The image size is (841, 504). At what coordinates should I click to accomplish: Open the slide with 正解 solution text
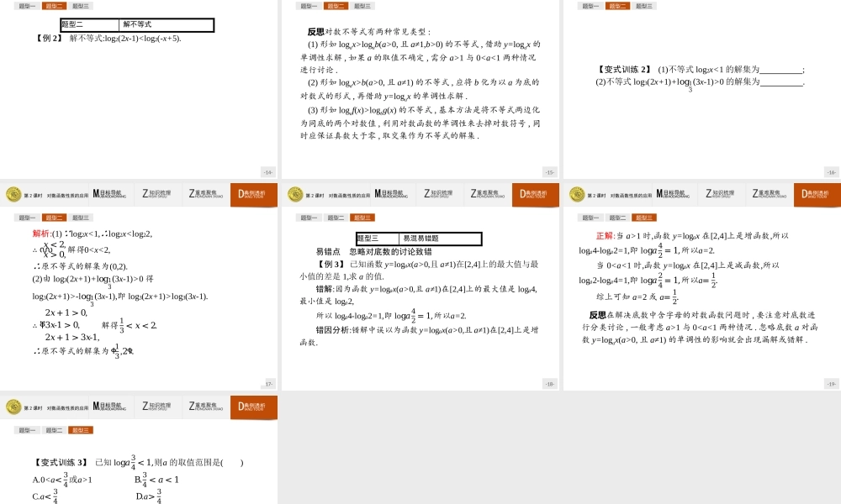tap(701, 286)
